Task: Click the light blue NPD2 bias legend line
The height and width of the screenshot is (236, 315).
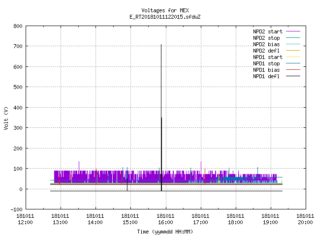Action: coord(293,44)
